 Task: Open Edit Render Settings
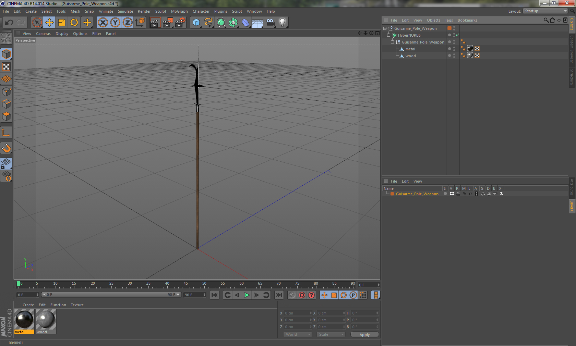tap(180, 23)
